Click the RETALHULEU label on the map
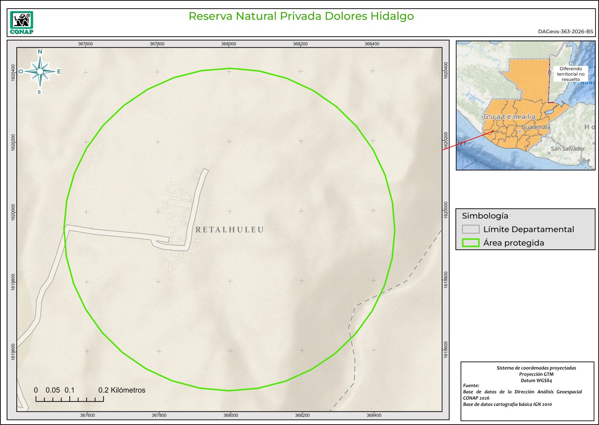 coord(229,230)
